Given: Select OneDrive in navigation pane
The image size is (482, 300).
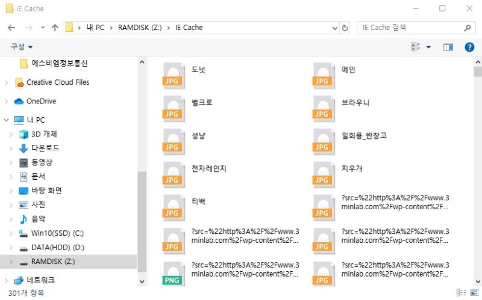Looking at the screenshot, I should click(41, 101).
